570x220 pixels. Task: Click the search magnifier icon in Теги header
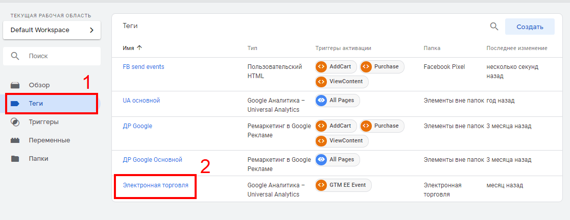click(x=494, y=27)
